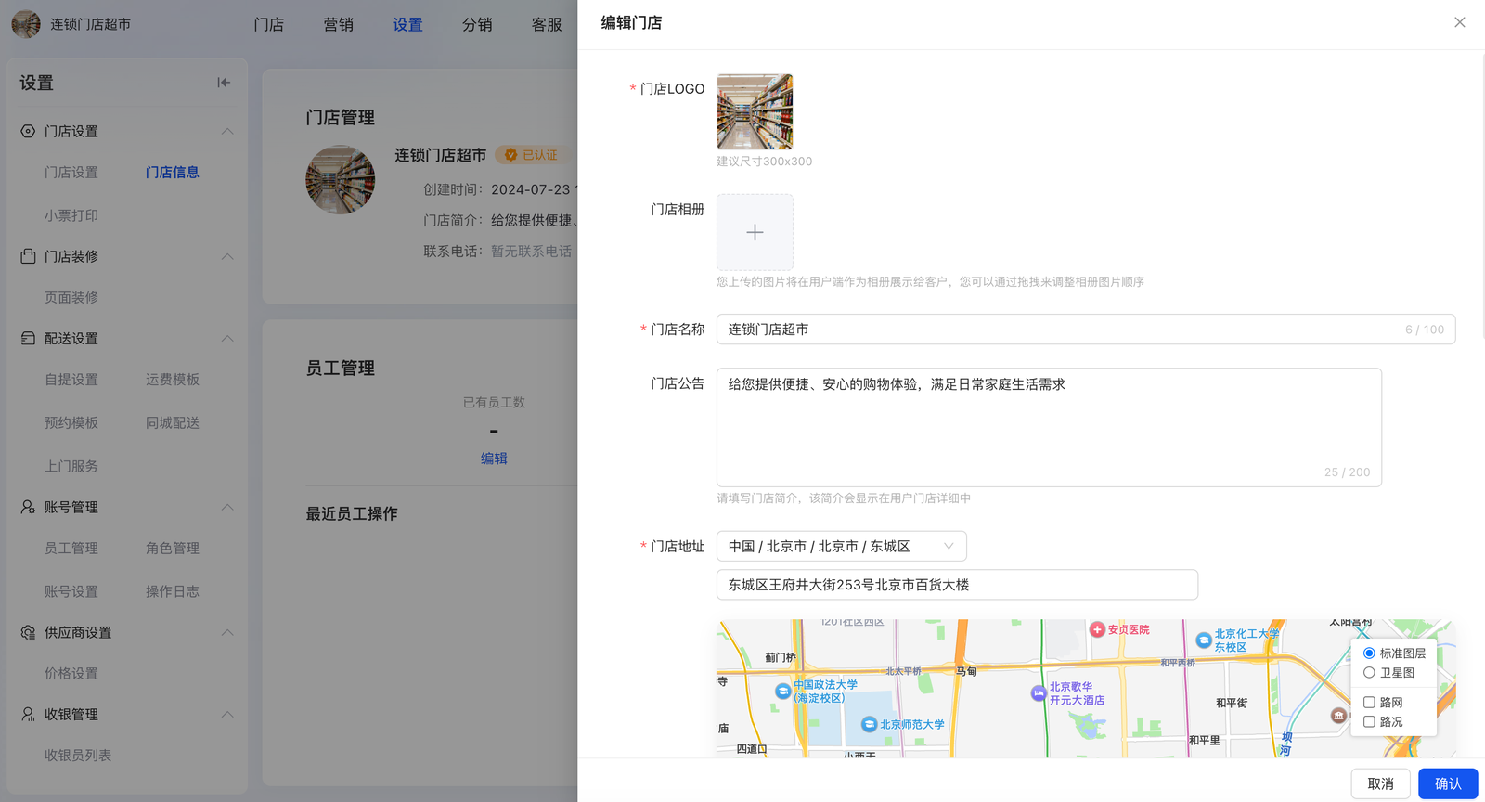Enable the 路况 traffic checkbox
Screen dimensions: 1485x802
(1369, 722)
